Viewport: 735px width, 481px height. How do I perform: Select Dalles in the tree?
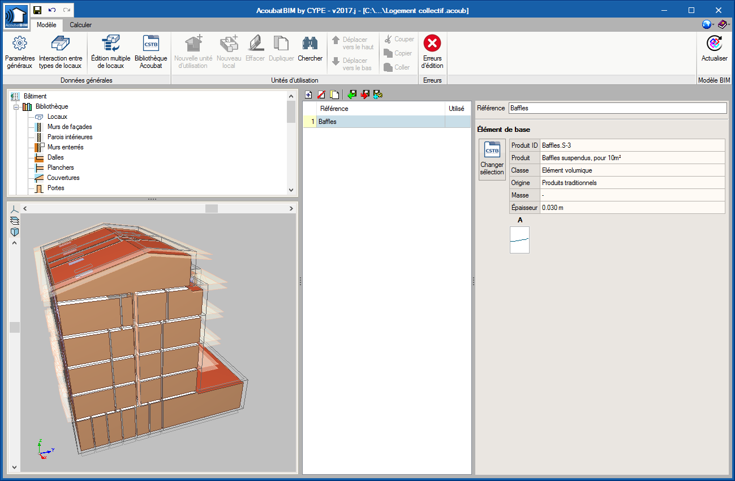point(55,157)
